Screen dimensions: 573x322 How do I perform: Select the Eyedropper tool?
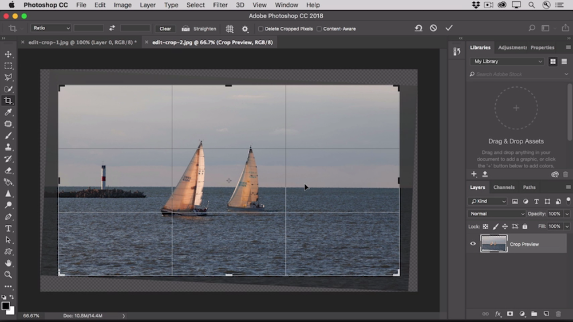click(x=9, y=112)
